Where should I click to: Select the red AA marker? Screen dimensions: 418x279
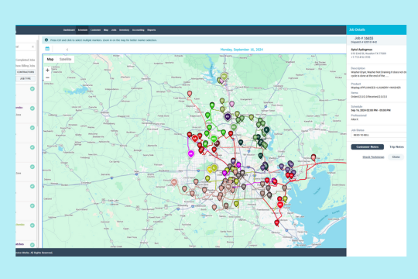pos(195,139)
